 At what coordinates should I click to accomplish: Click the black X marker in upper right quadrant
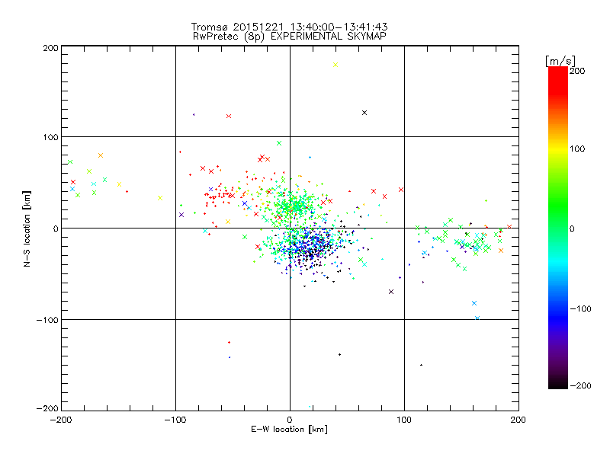(364, 113)
